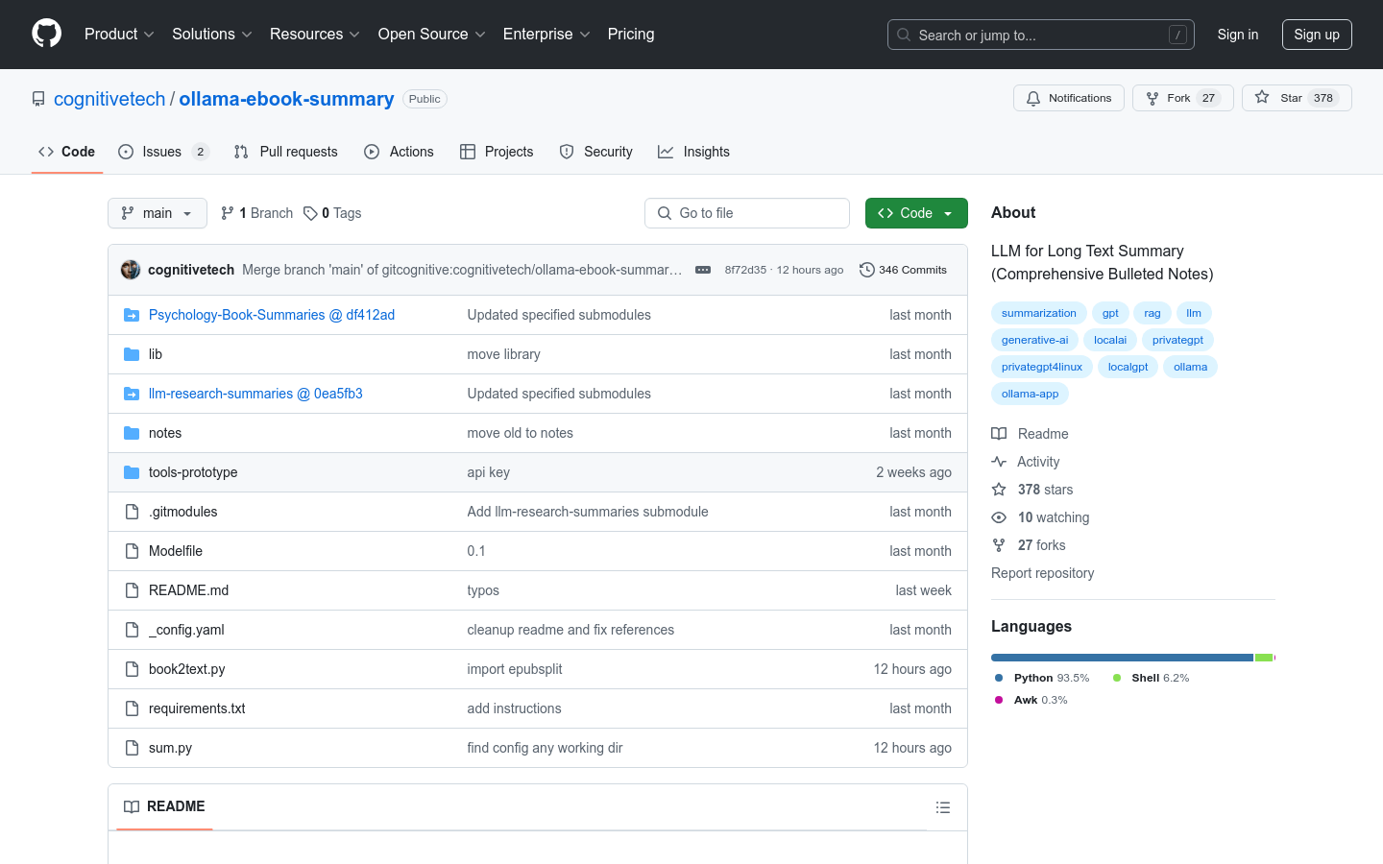
Task: Click submodule icon for Psychology-Book-Summaries
Action: pos(132,315)
